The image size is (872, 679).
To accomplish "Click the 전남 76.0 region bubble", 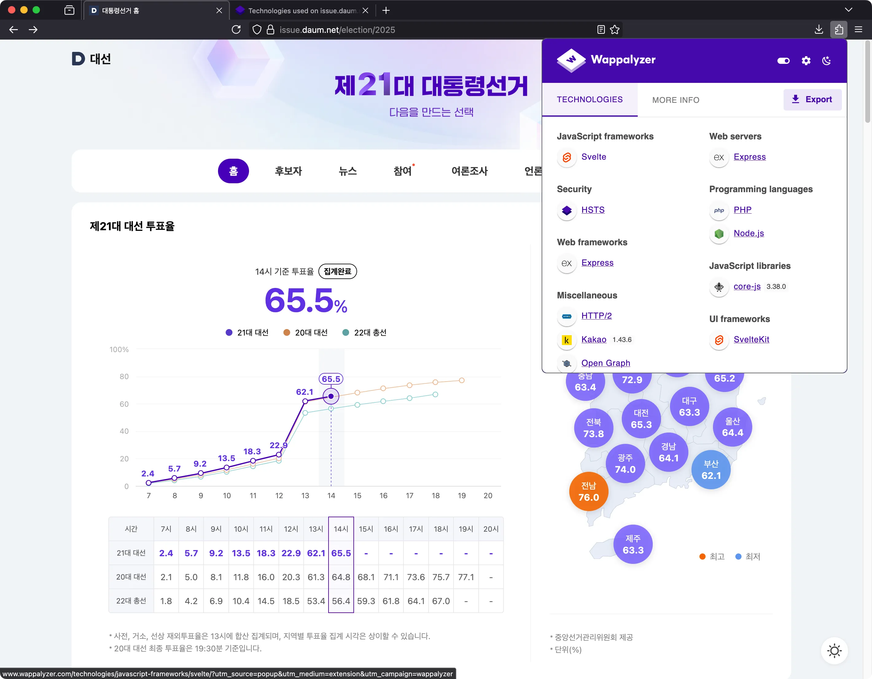I will tap(589, 491).
